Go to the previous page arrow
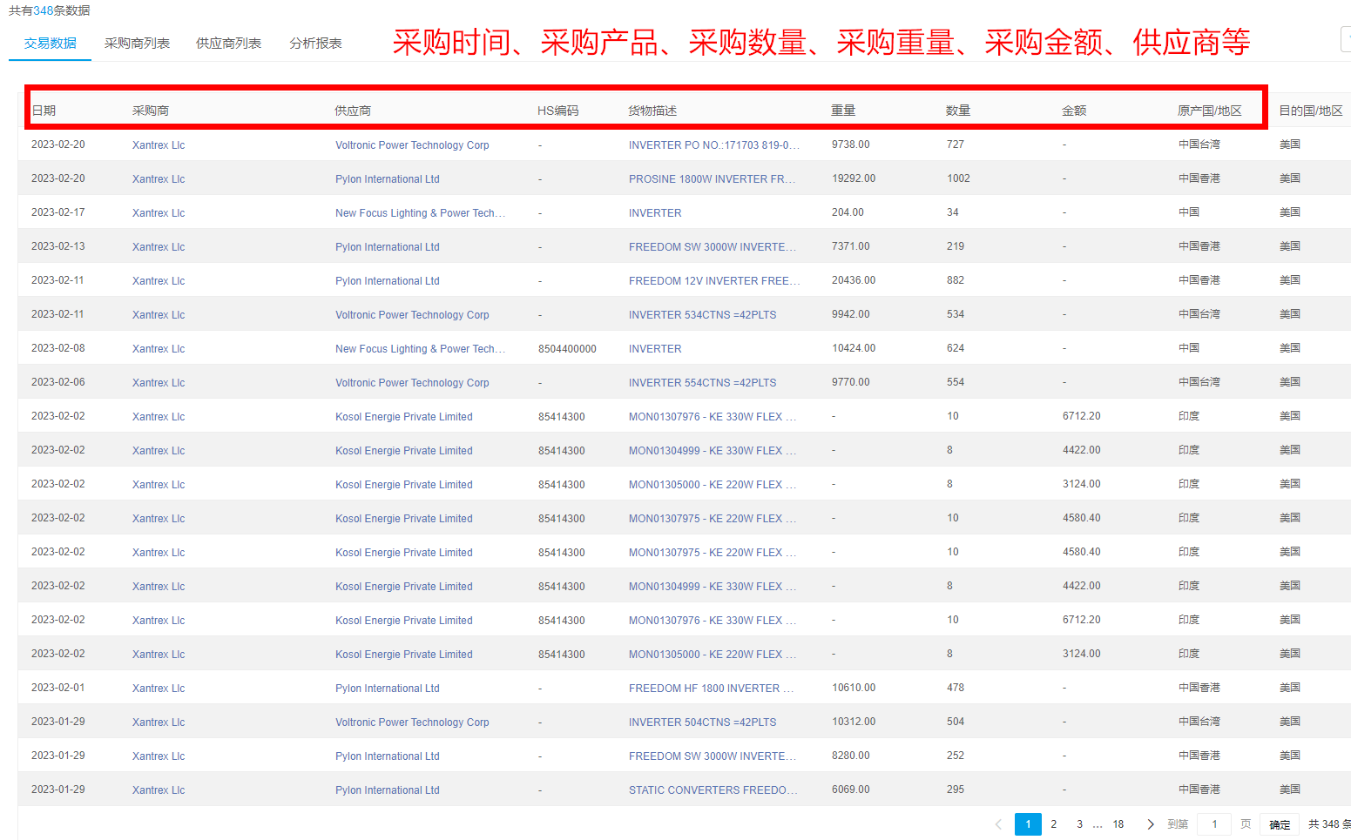The height and width of the screenshot is (840, 1351). click(998, 824)
